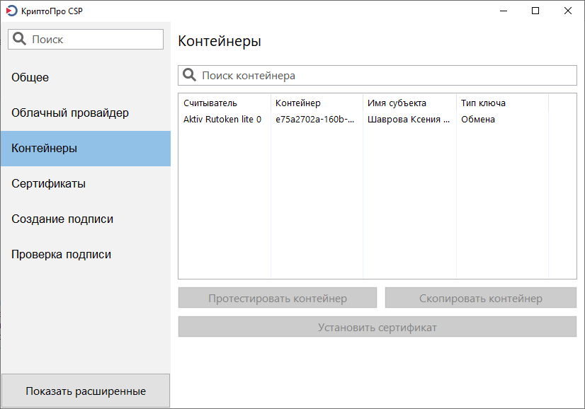Click Протестировать контейнер button
This screenshot has height=409, width=585.
[277, 297]
